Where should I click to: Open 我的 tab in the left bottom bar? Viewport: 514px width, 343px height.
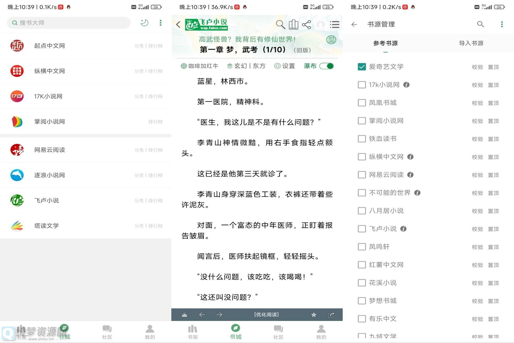pyautogui.click(x=150, y=332)
